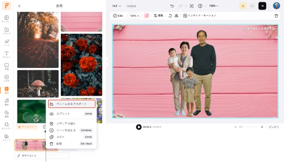Open the Media sidebar panel

point(6,31)
